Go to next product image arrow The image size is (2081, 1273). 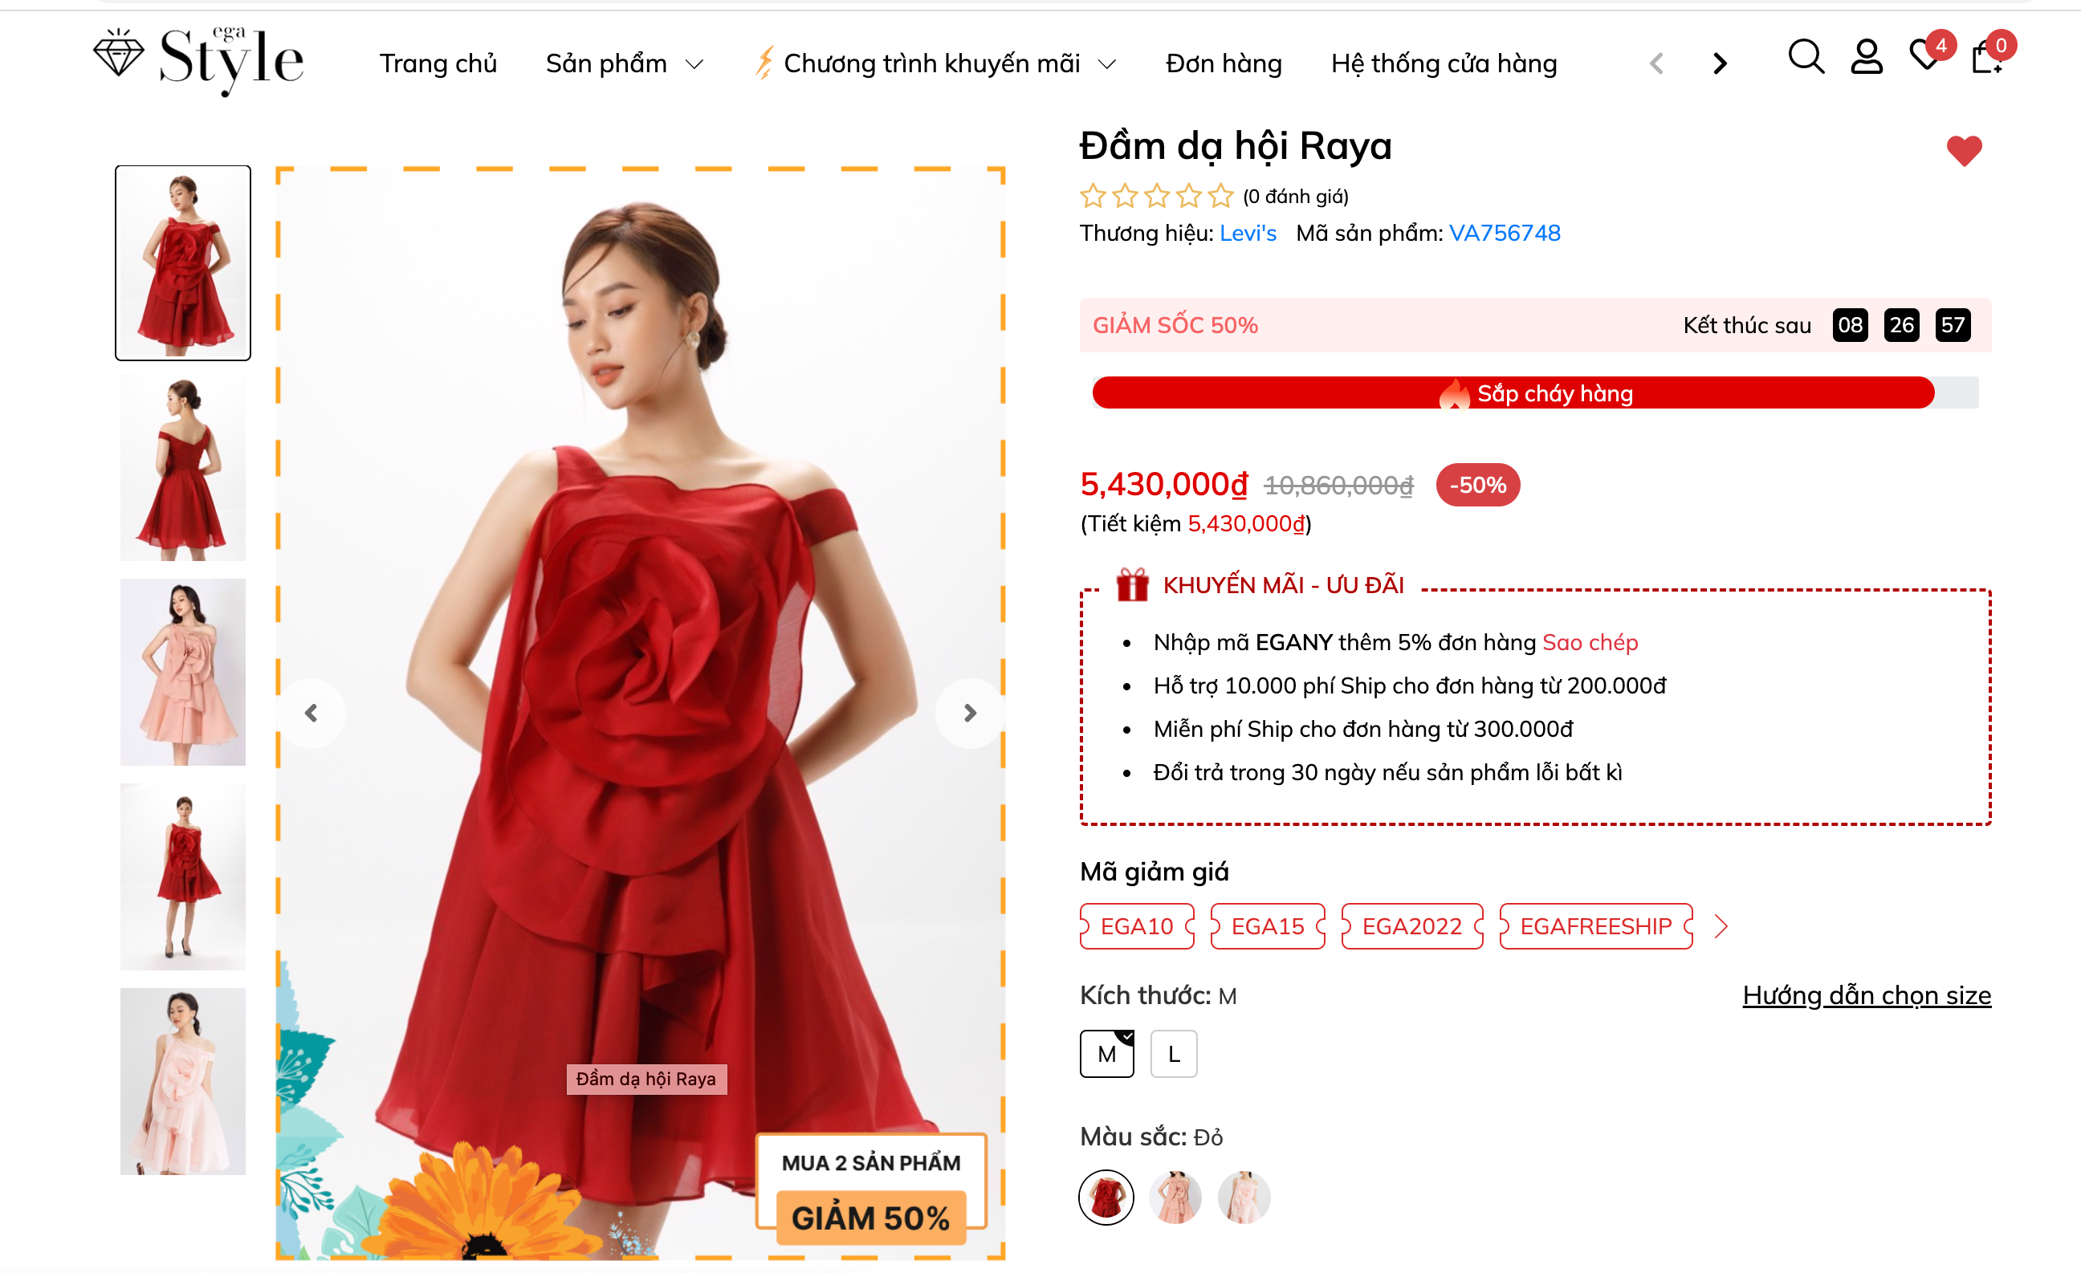(970, 714)
